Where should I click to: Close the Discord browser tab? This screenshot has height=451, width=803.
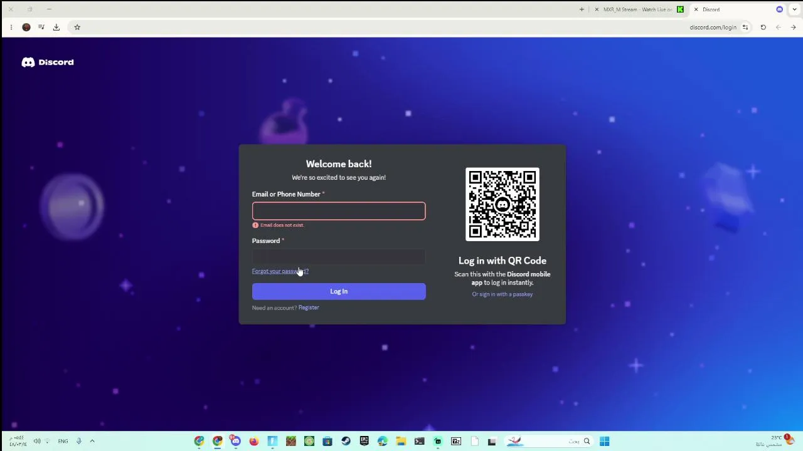pos(696,9)
